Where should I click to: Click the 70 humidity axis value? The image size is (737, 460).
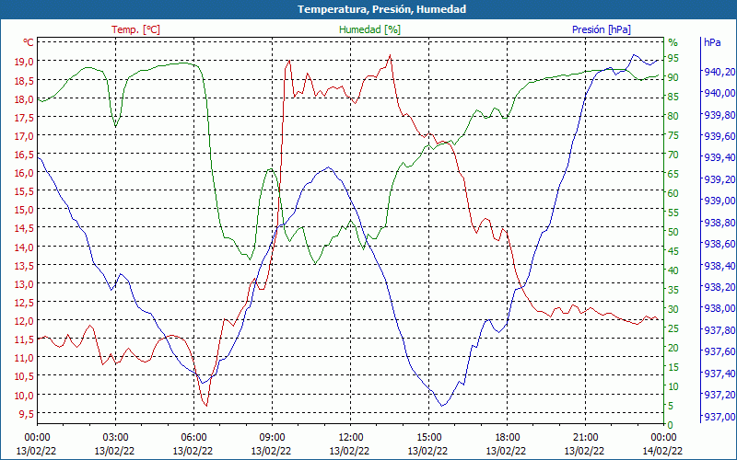(673, 155)
